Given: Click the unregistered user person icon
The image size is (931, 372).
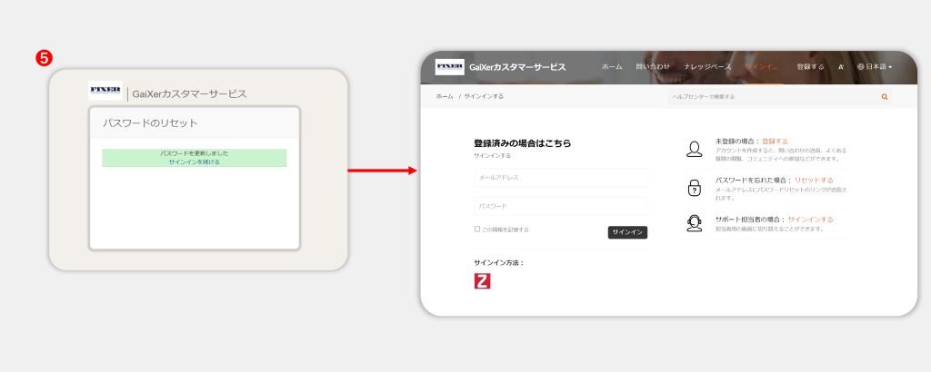Looking at the screenshot, I should (x=695, y=149).
